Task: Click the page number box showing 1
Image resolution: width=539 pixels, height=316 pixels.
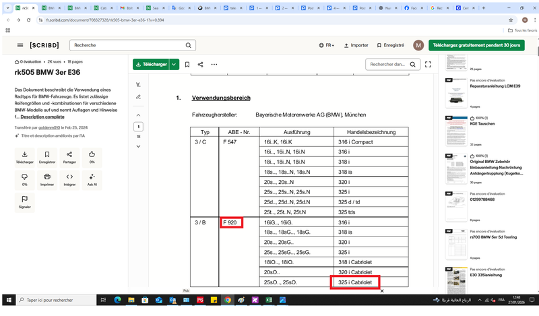Action: click(138, 127)
